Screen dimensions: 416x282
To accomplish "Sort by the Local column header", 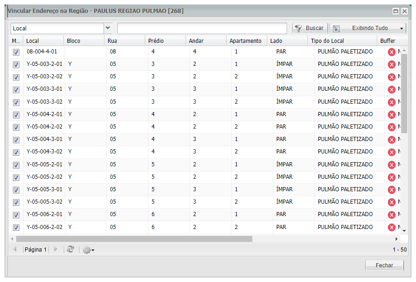I will [43, 41].
